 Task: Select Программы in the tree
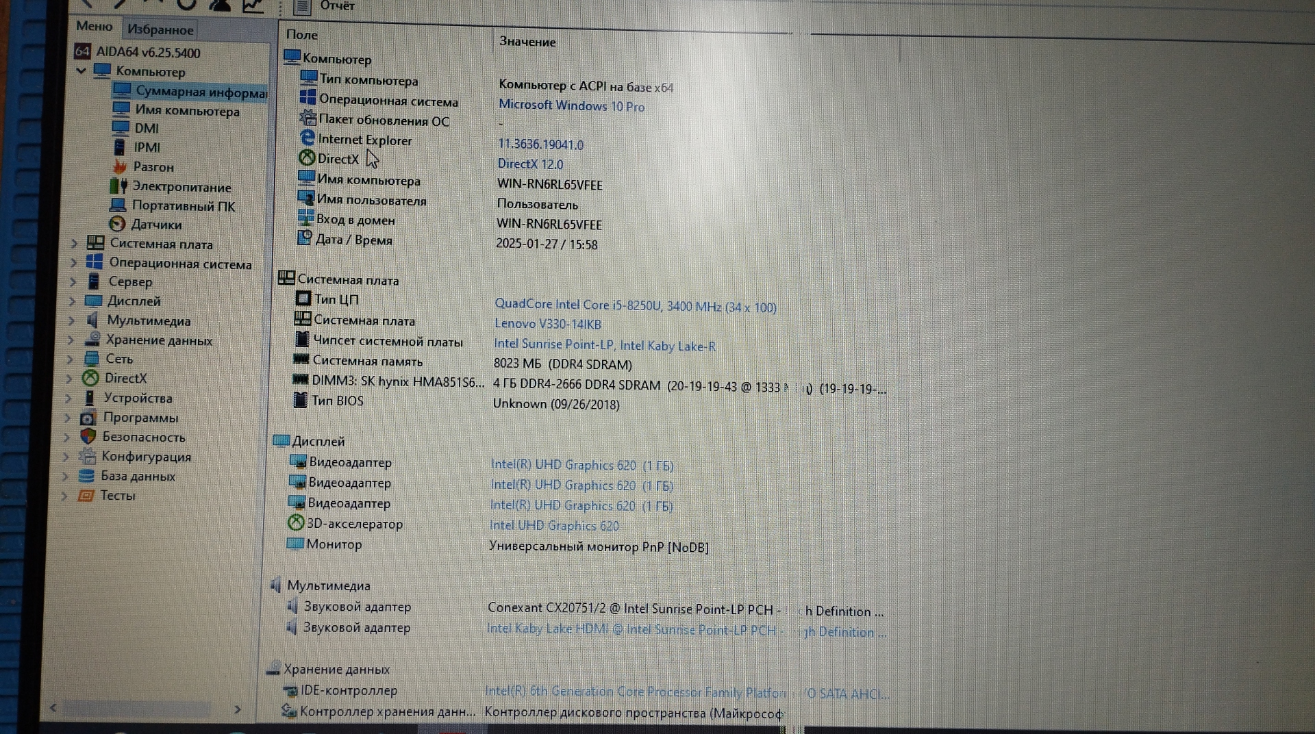click(140, 417)
